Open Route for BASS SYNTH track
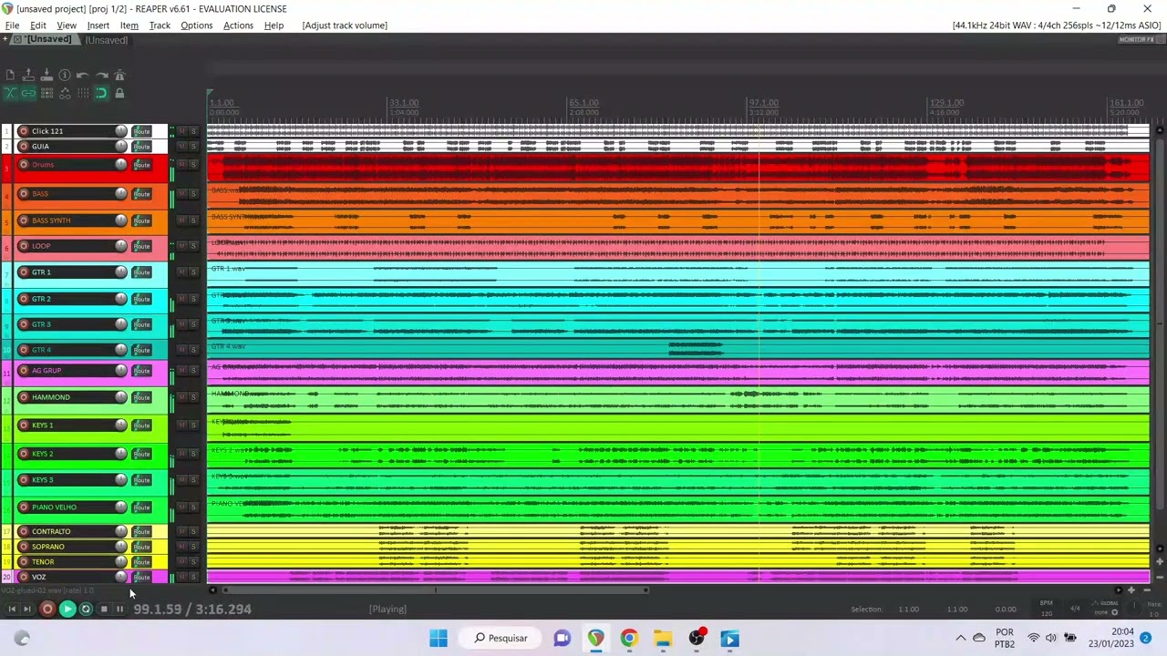The width and height of the screenshot is (1167, 656). pos(141,220)
